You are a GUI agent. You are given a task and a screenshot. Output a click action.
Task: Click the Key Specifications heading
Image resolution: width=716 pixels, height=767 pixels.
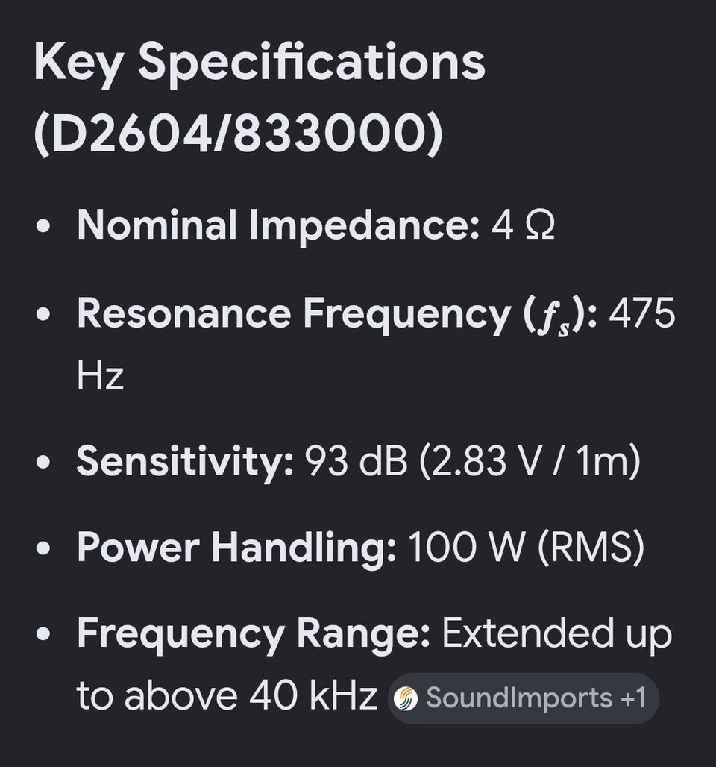point(260,63)
